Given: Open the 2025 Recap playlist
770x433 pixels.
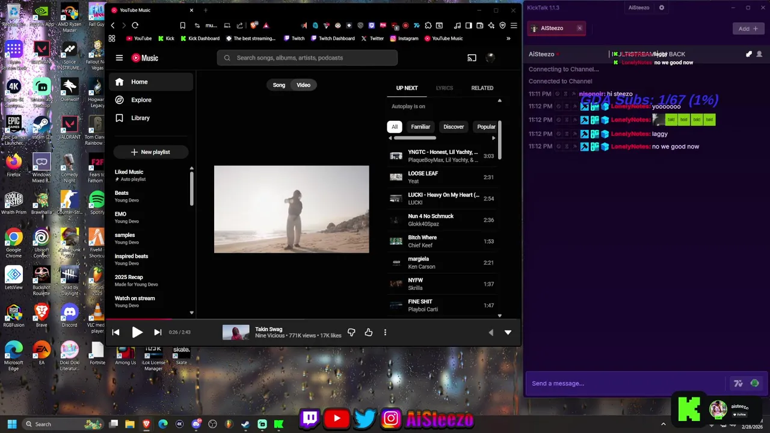Looking at the screenshot, I should pos(150,280).
